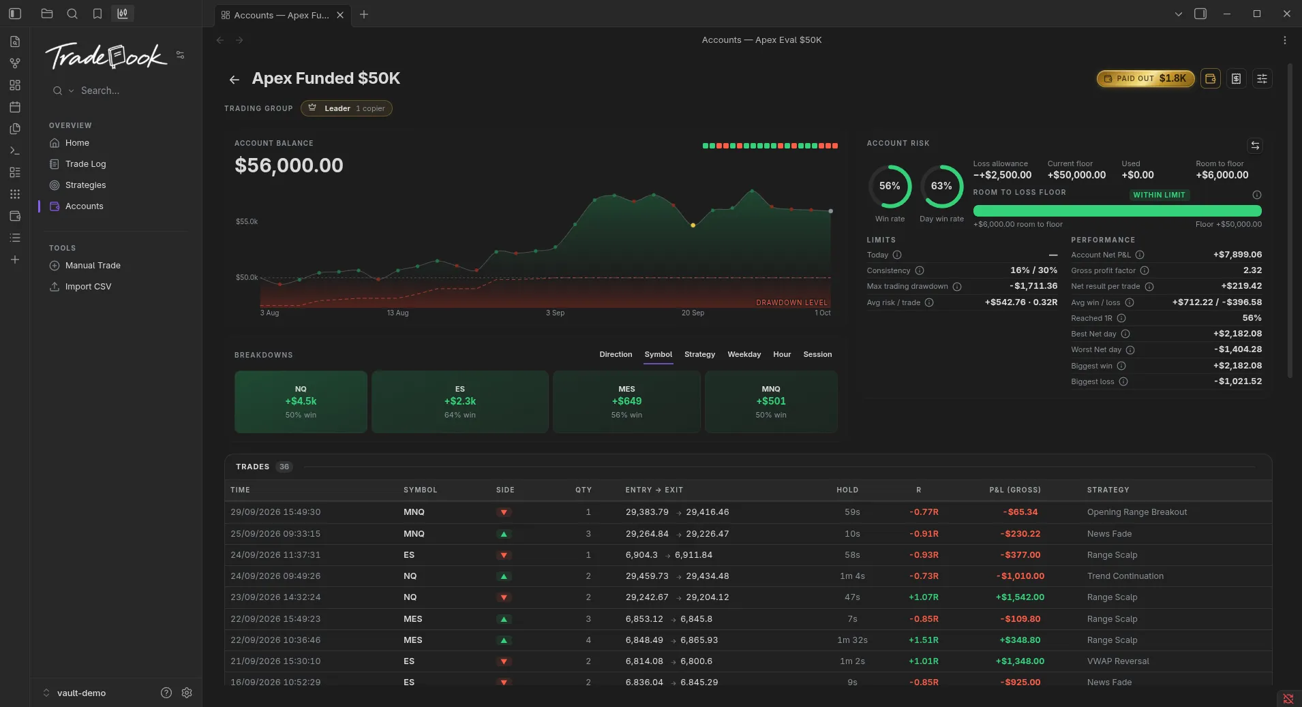This screenshot has height=707, width=1302.
Task: Click the TradeBook sidebar options icon beside the logo
Action: (181, 55)
